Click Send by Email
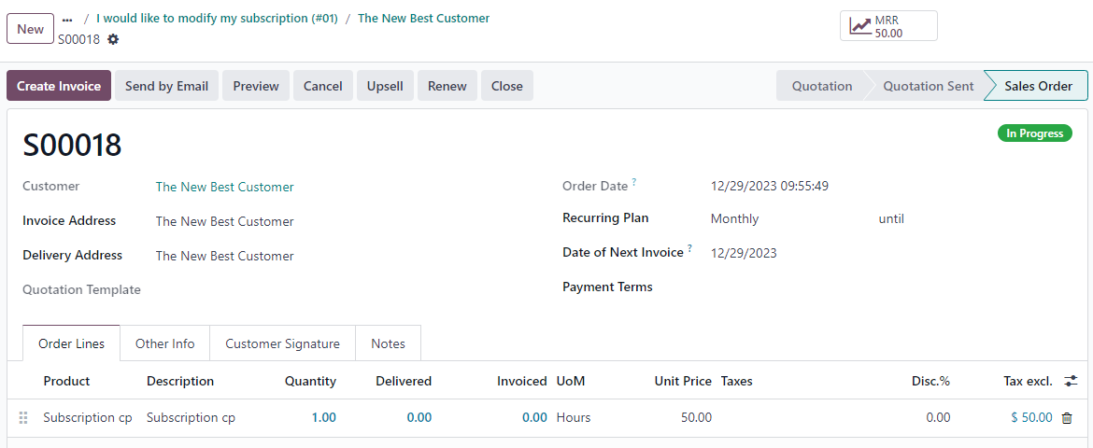This screenshot has width=1093, height=448. [166, 86]
